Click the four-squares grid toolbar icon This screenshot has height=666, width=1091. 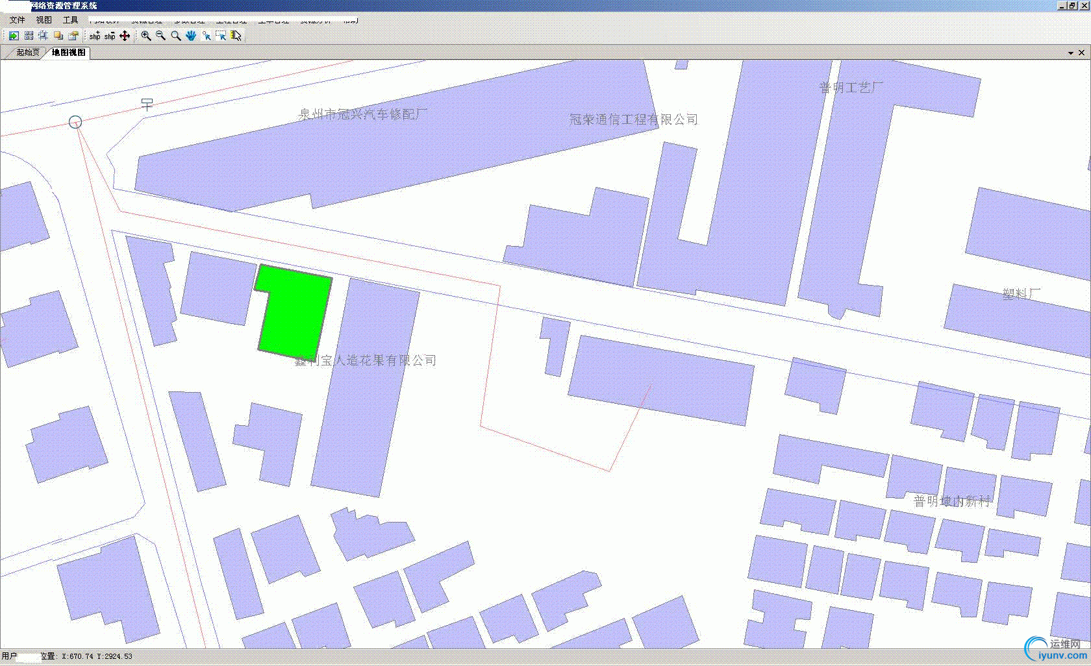point(29,36)
